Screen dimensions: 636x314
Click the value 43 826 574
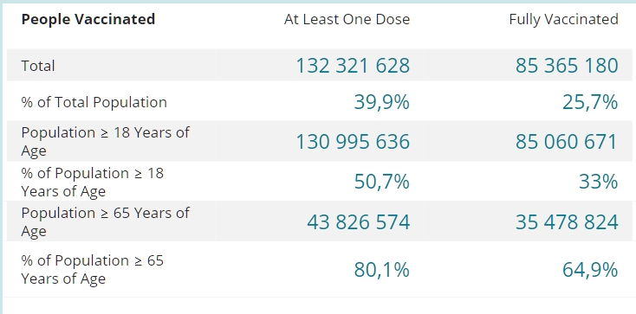(x=359, y=222)
